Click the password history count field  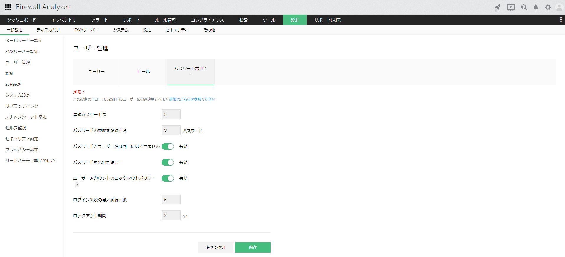click(x=171, y=130)
